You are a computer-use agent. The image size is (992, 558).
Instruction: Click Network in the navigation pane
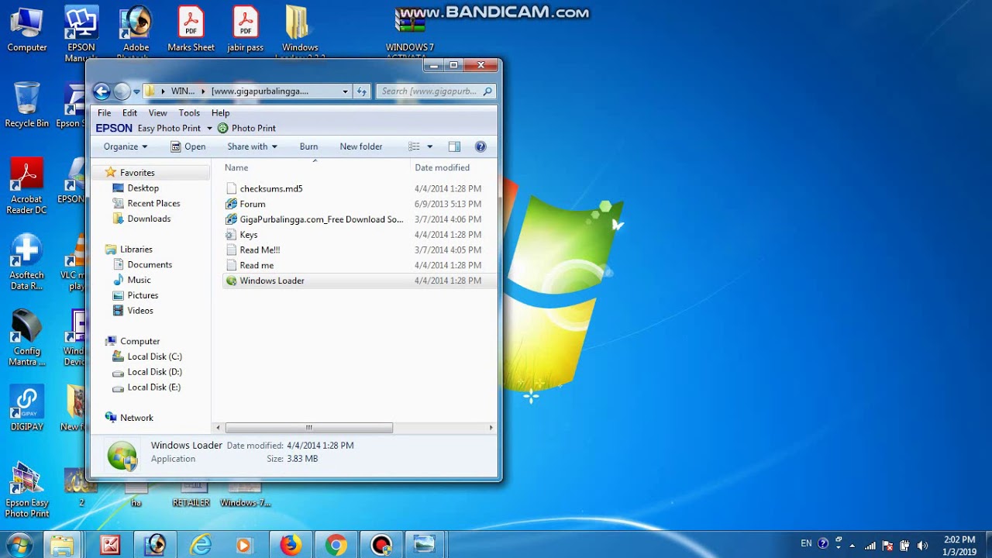tap(136, 418)
